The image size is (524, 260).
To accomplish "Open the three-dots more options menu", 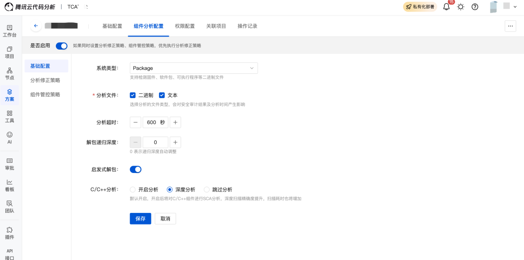I will pos(510,26).
